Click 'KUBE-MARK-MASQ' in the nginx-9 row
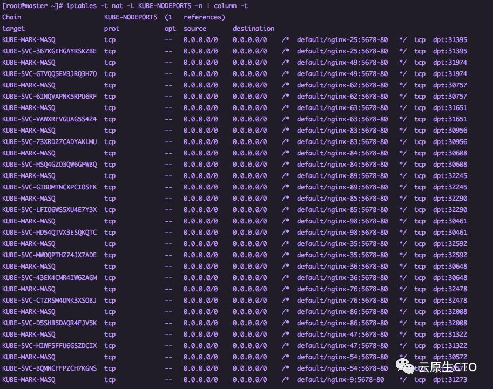Image resolution: width=493 pixels, height=389 pixels. [x=29, y=380]
